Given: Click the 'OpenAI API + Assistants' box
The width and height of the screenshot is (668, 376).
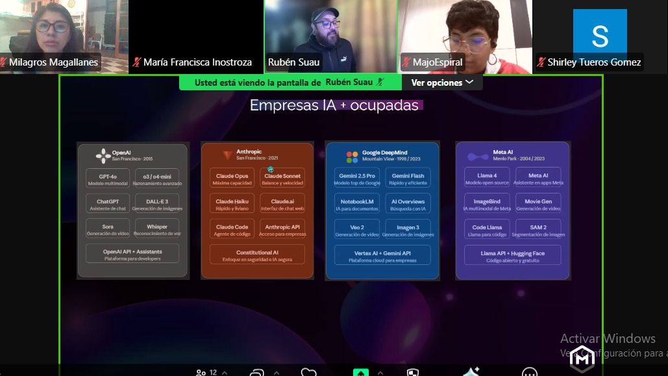Looking at the screenshot, I should 132,255.
